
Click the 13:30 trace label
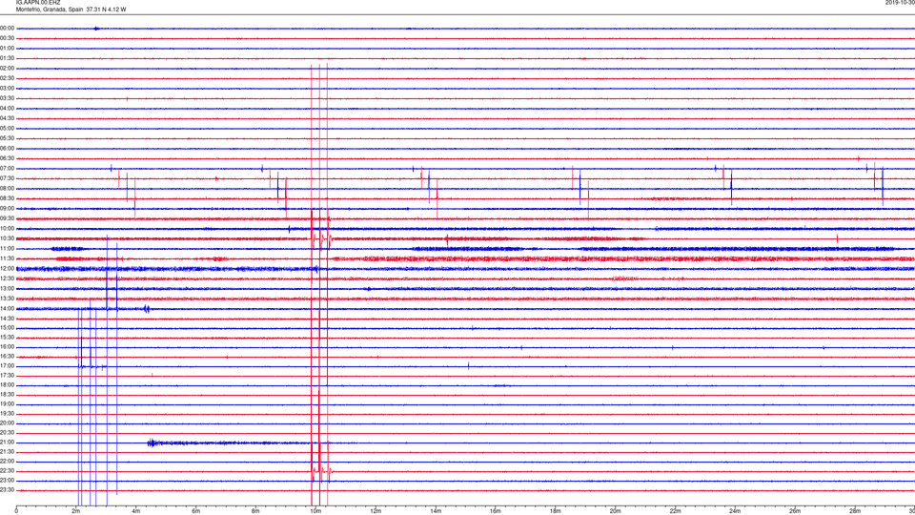(7, 299)
